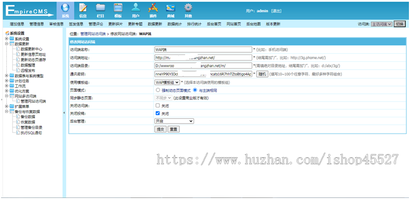Uncheck the 关闭投稿 checkbox
The width and height of the screenshot is (410, 199).
pos(157,113)
